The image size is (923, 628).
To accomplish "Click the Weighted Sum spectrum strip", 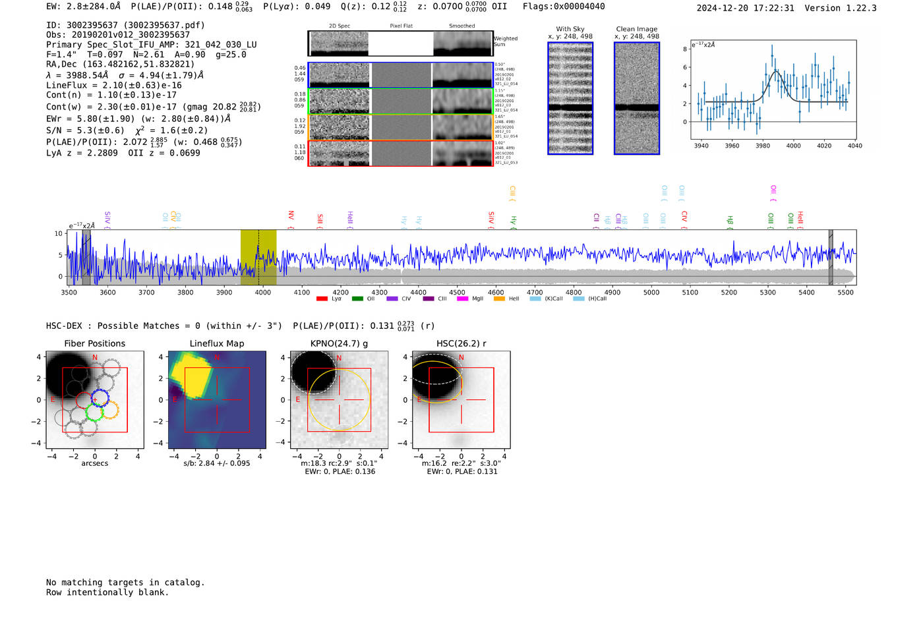I will pyautogui.click(x=400, y=43).
